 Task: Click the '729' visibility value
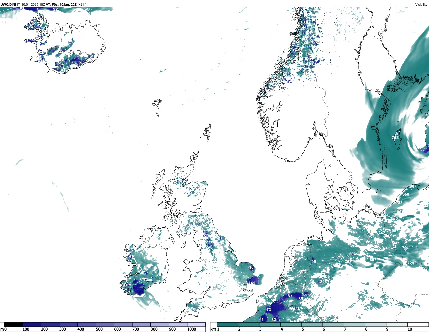click(411, 263)
